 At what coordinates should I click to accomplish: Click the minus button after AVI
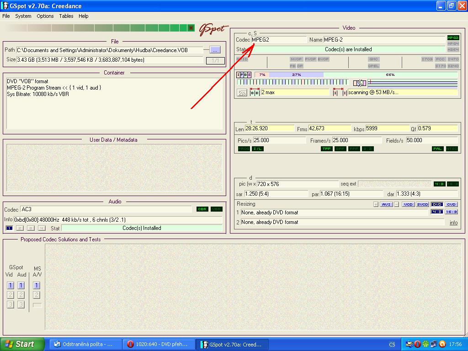[x=397, y=204]
